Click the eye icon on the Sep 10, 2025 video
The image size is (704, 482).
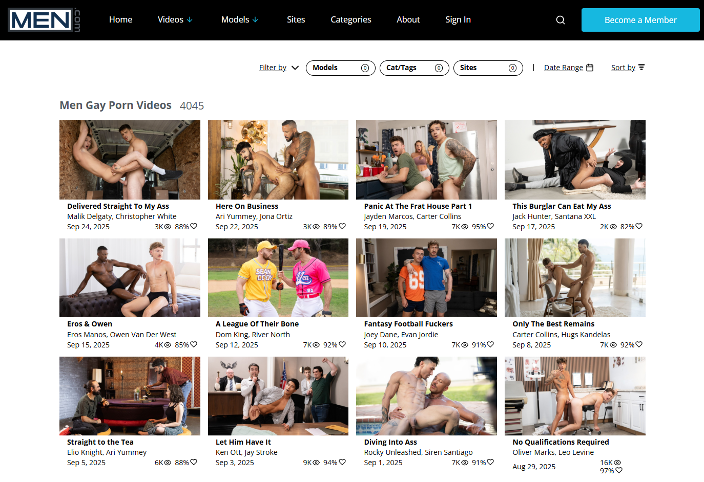465,345
